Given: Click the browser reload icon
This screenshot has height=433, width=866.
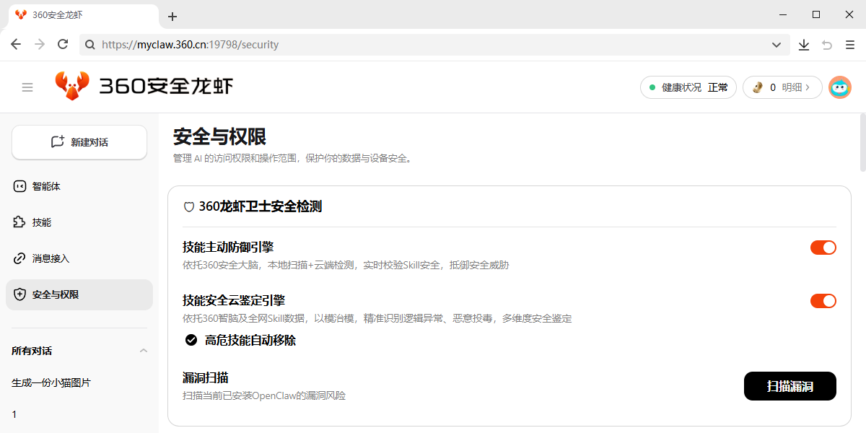Looking at the screenshot, I should point(63,45).
